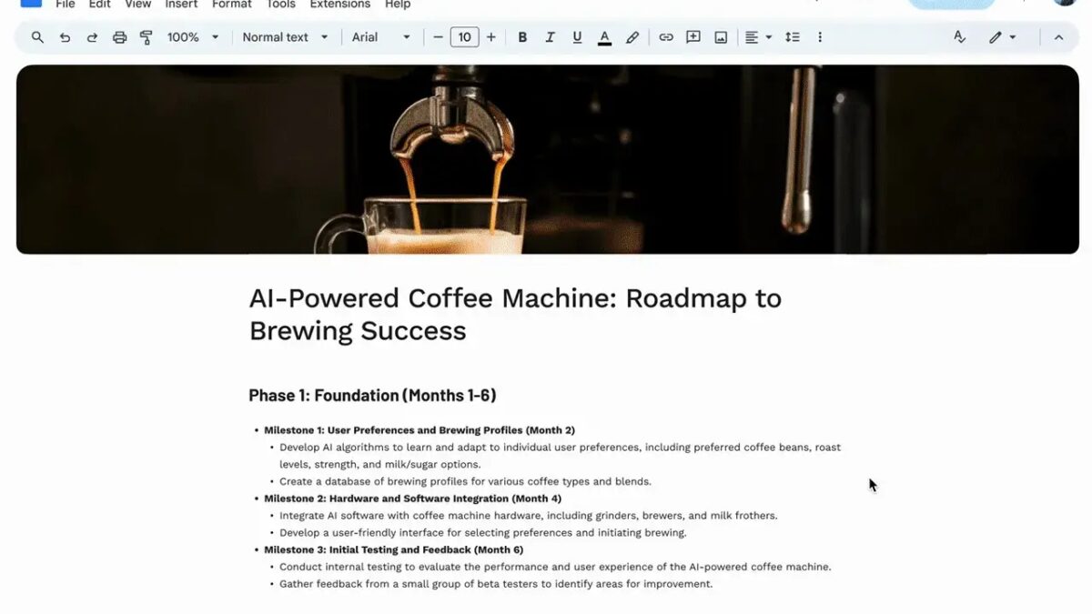Viewport: 1092px width, 614px height.
Task: Open the Arial font dropdown
Action: (380, 37)
